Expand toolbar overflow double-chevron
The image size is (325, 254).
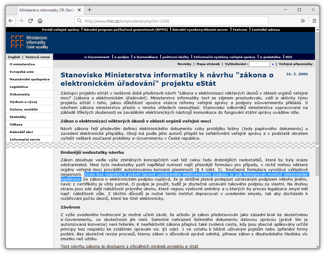click(x=303, y=21)
